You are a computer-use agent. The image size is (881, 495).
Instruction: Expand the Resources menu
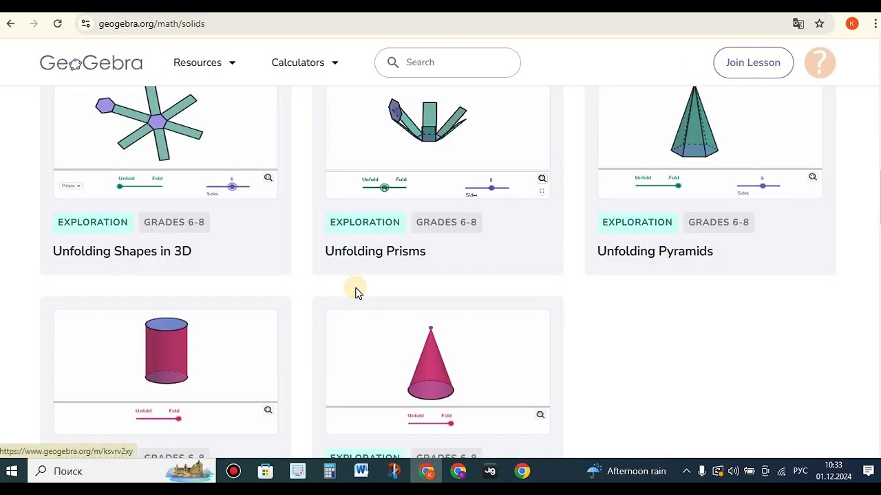[204, 63]
